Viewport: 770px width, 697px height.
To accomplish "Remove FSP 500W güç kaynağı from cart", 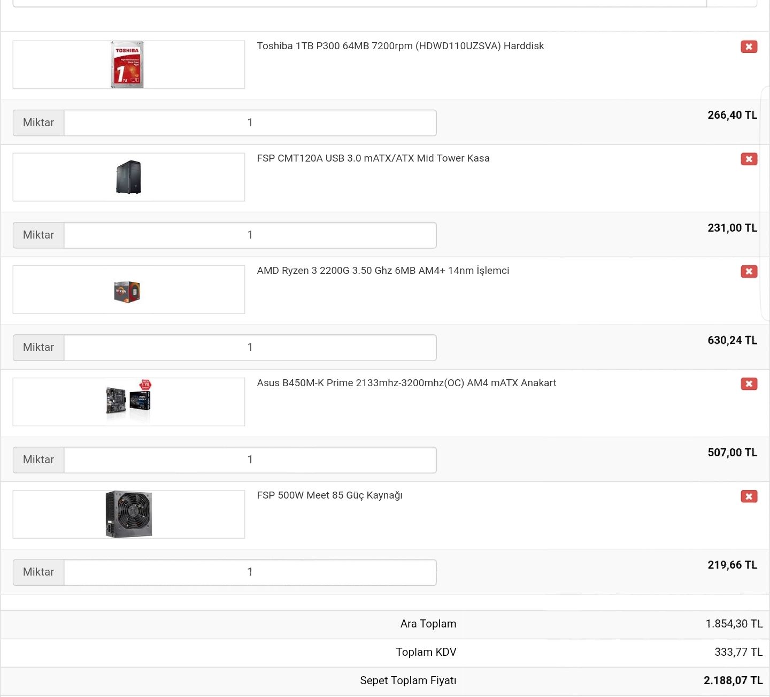I will (749, 496).
